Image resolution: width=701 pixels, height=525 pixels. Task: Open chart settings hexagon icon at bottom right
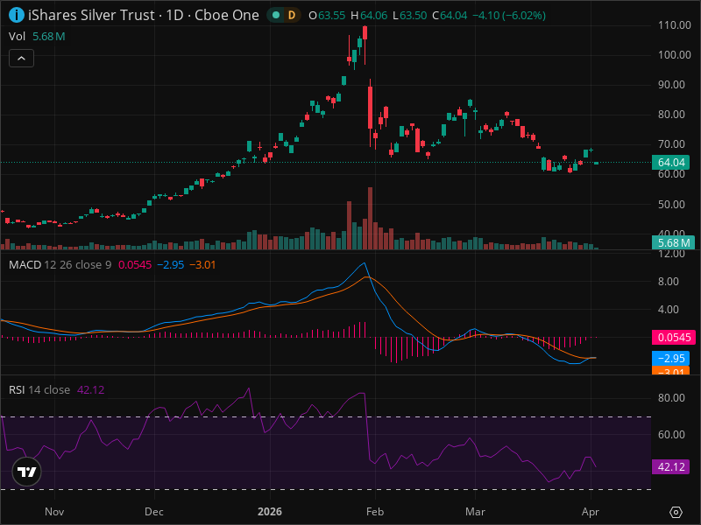click(676, 512)
